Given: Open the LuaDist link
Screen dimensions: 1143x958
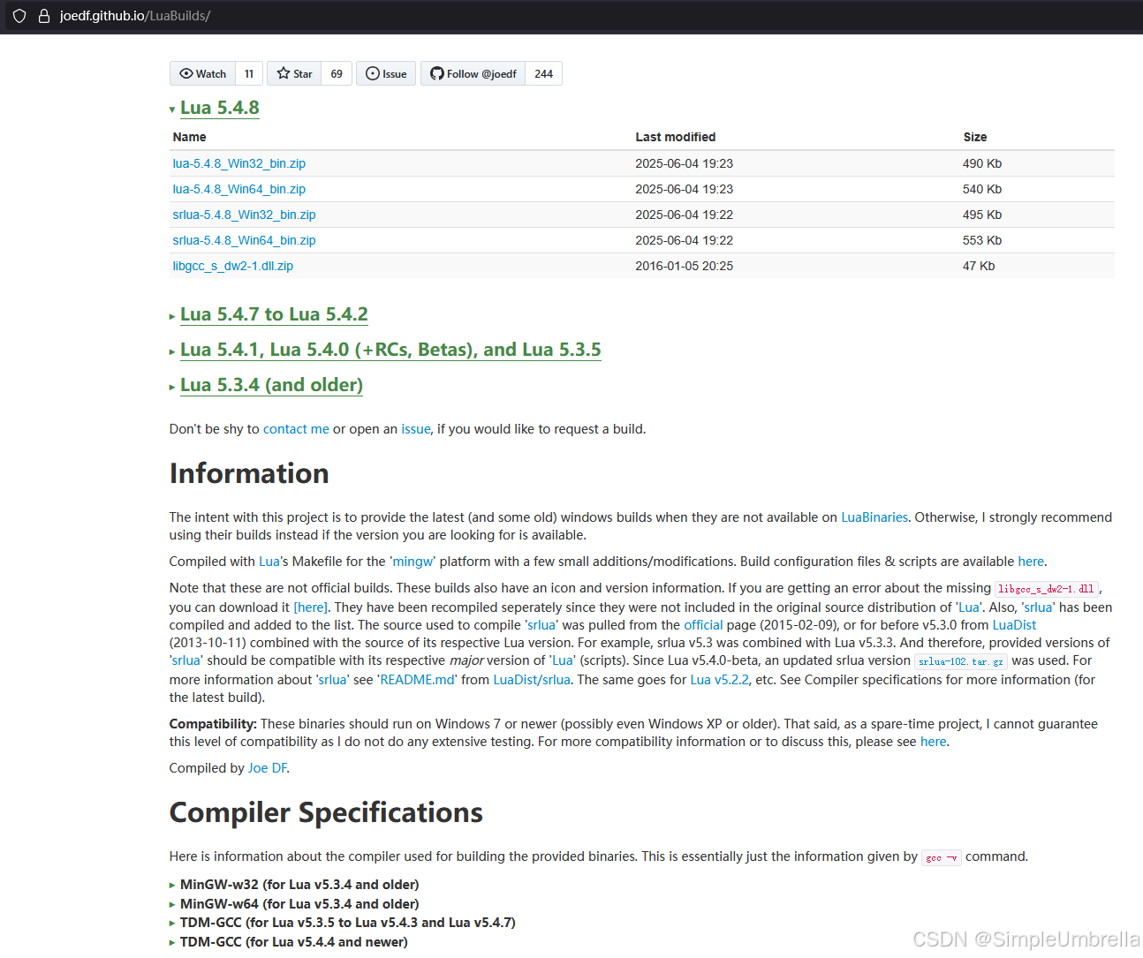Looking at the screenshot, I should coord(1014,625).
